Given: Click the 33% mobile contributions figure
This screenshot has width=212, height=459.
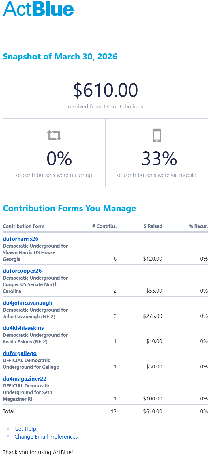Looking at the screenshot, I should click(x=159, y=159).
